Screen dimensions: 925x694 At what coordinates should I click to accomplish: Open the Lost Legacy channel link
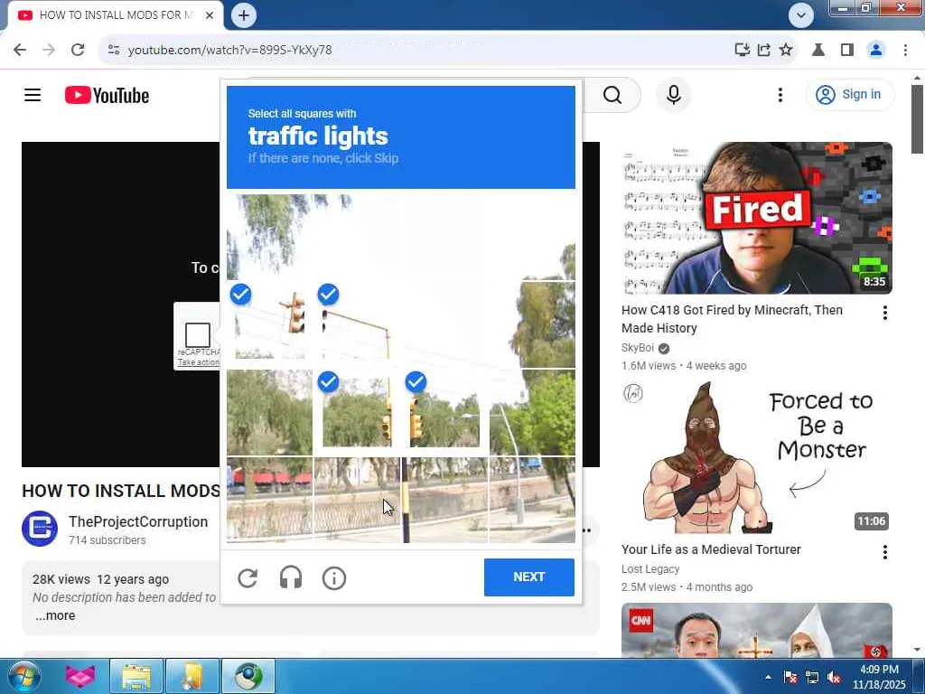point(650,569)
